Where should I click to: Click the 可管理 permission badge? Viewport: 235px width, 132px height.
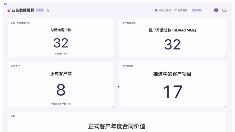point(40,10)
